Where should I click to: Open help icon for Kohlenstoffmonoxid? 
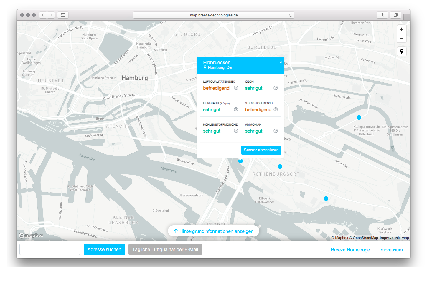236,131
